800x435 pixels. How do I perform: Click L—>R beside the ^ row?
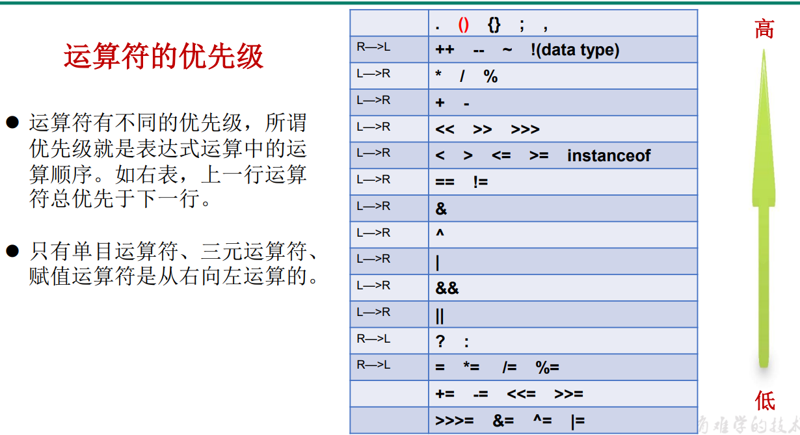pyautogui.click(x=373, y=233)
